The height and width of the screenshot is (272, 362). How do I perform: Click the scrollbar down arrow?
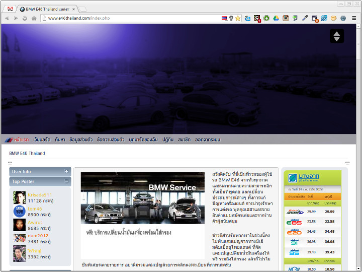coord(358,269)
